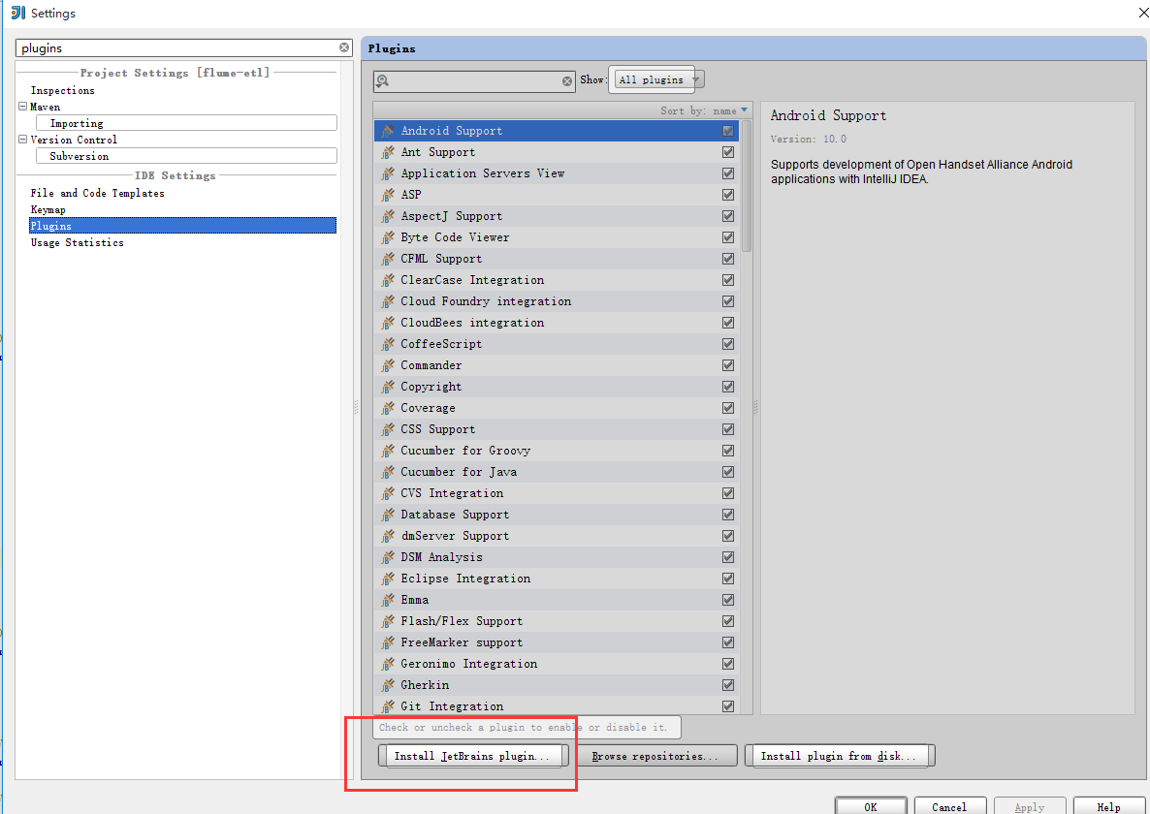Open Help for settings dialog
1150x814 pixels.
pos(1108,806)
